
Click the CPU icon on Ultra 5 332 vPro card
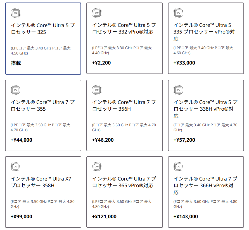point(97,13)
